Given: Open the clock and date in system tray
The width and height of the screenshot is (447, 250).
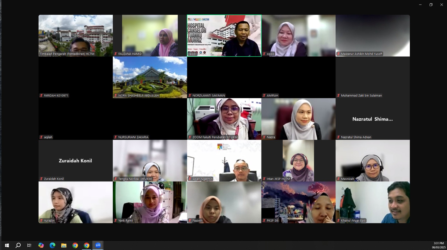Looking at the screenshot, I should click(439, 245).
